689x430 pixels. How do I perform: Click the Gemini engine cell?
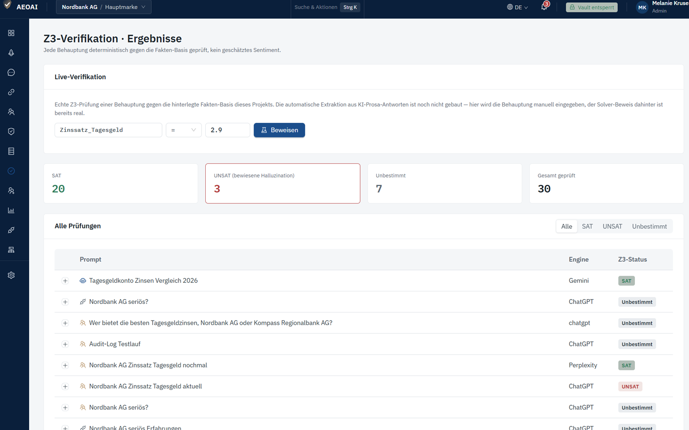tap(578, 281)
